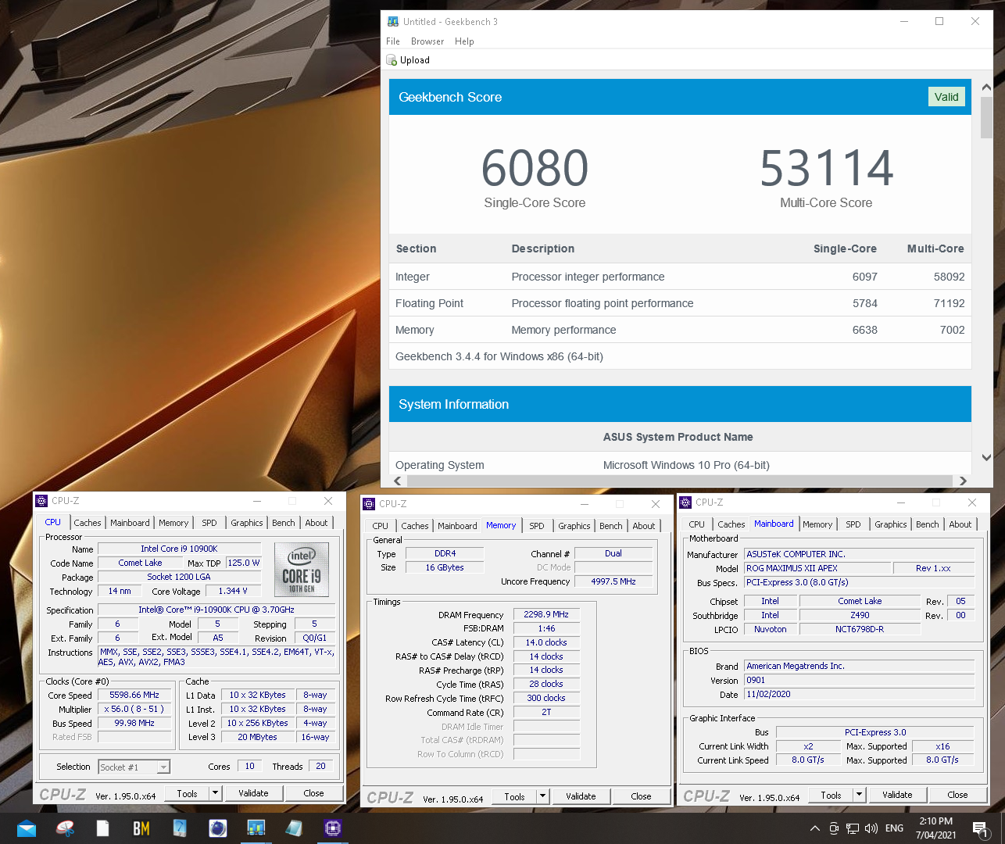Click the Geekbench horizontal scroll right arrow
The image size is (1005, 844).
963,481
